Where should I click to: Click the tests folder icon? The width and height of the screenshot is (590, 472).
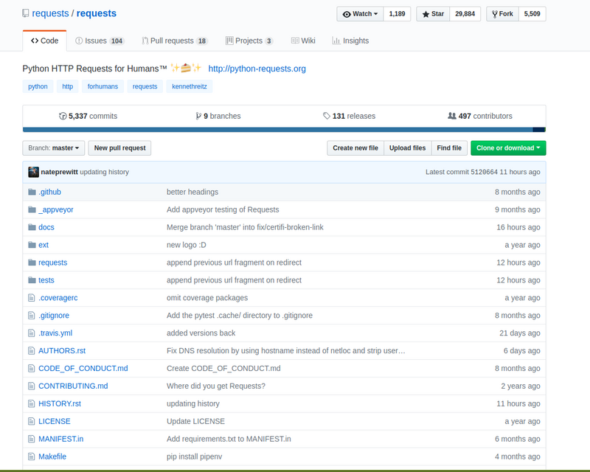(32, 280)
